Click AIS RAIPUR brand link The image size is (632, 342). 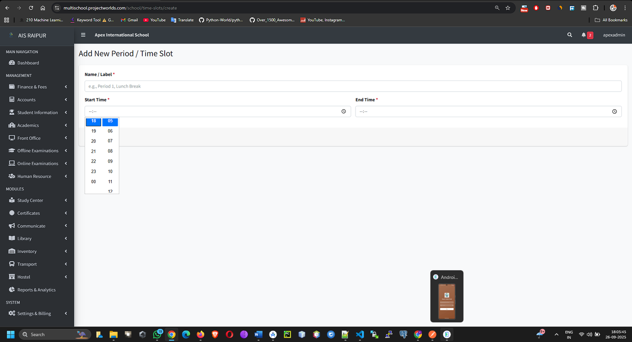(32, 36)
